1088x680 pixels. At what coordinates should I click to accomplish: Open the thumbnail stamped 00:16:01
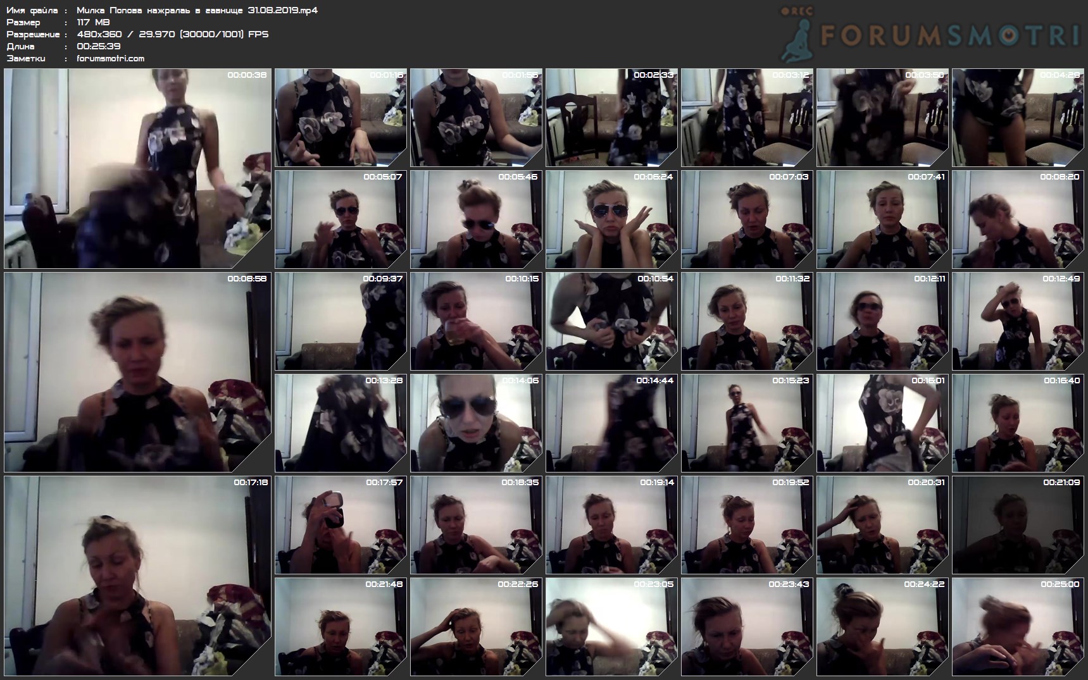[x=882, y=423]
